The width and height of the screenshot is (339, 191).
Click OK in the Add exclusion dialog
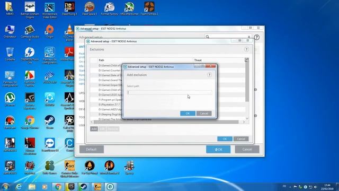coord(188,114)
